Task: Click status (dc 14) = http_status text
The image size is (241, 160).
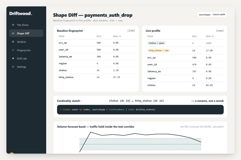Action: tap(136, 101)
